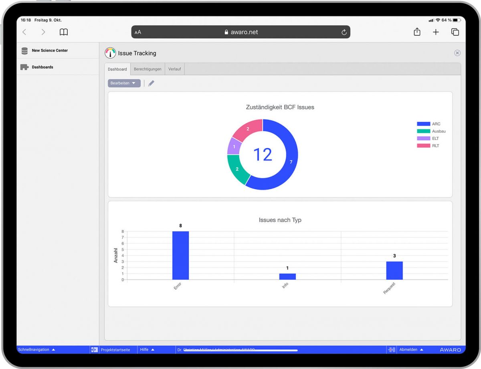The image size is (481, 369).
Task: Click the Error bar in chart
Action: coord(180,256)
